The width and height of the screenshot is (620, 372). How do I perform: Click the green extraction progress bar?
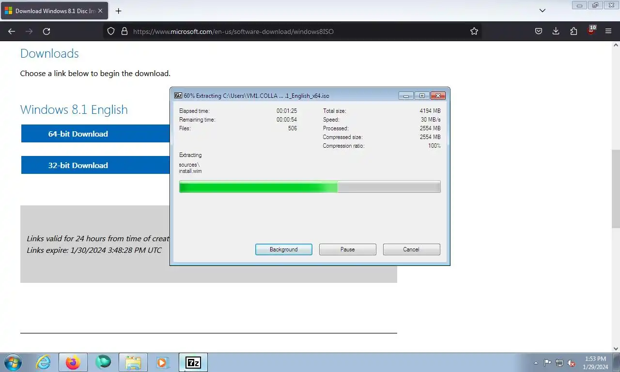click(x=310, y=186)
